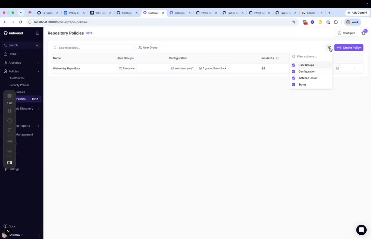The width and height of the screenshot is (371, 239).
Task: Focus the Filter columns search field
Action: click(311, 57)
